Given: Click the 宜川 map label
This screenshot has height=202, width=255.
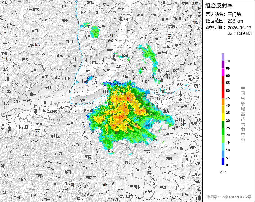Looking at the screenshot, I should (70, 42).
